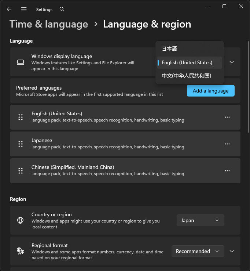
Task: Open the Settings search icon
Action: [x=62, y=9]
